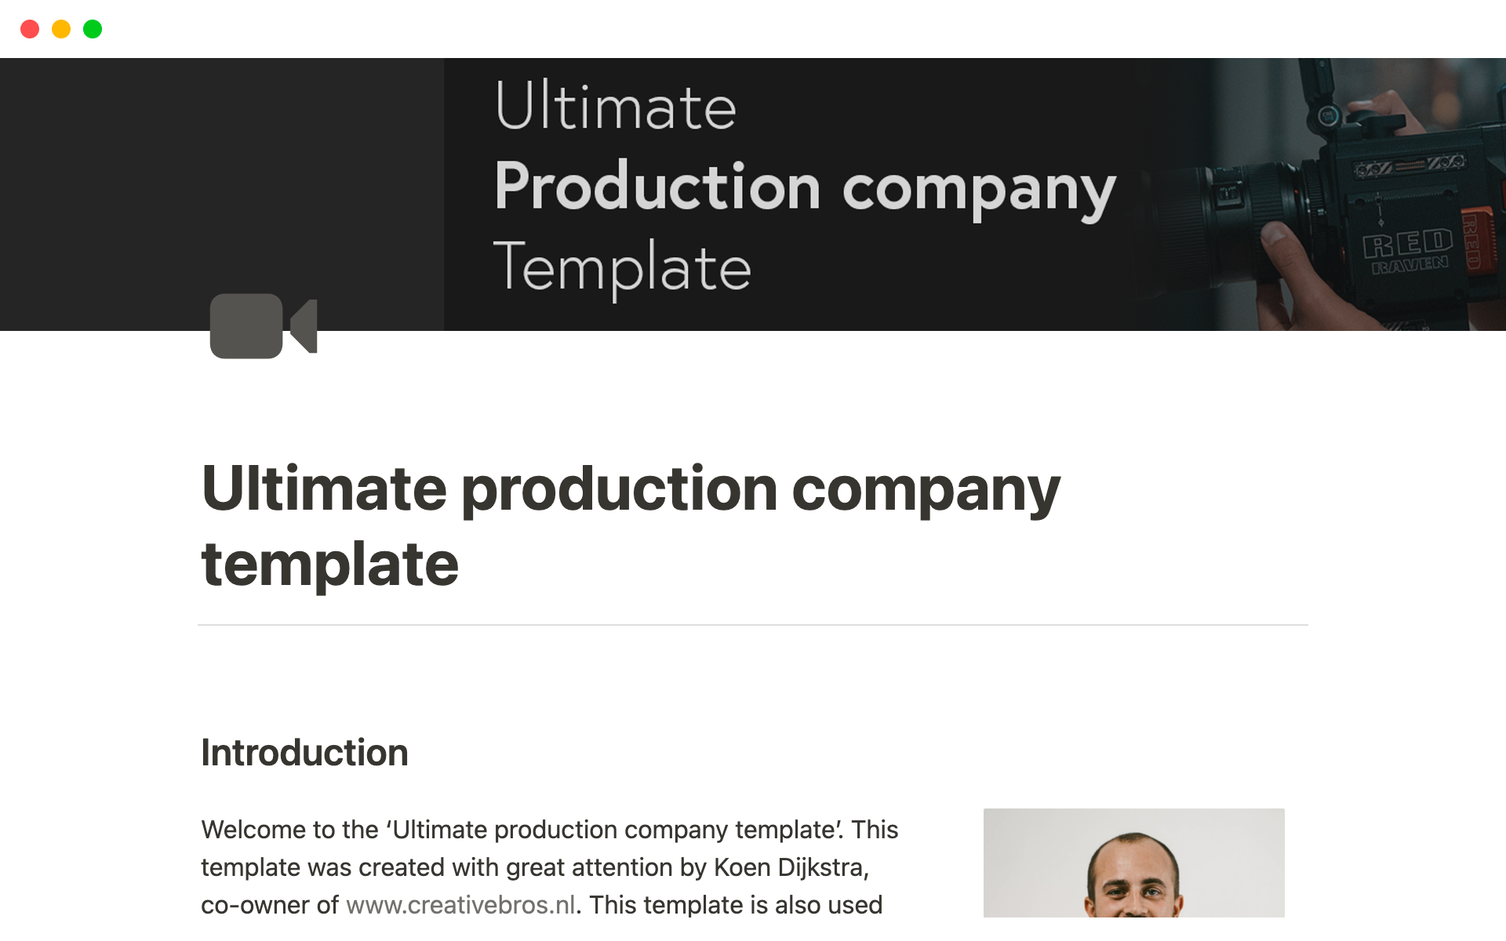Close the window with the red button
This screenshot has height=941, width=1506.
[x=30, y=29]
